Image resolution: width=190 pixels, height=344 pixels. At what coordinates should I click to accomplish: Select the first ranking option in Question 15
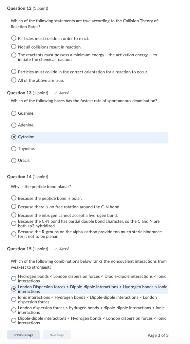click(x=14, y=278)
